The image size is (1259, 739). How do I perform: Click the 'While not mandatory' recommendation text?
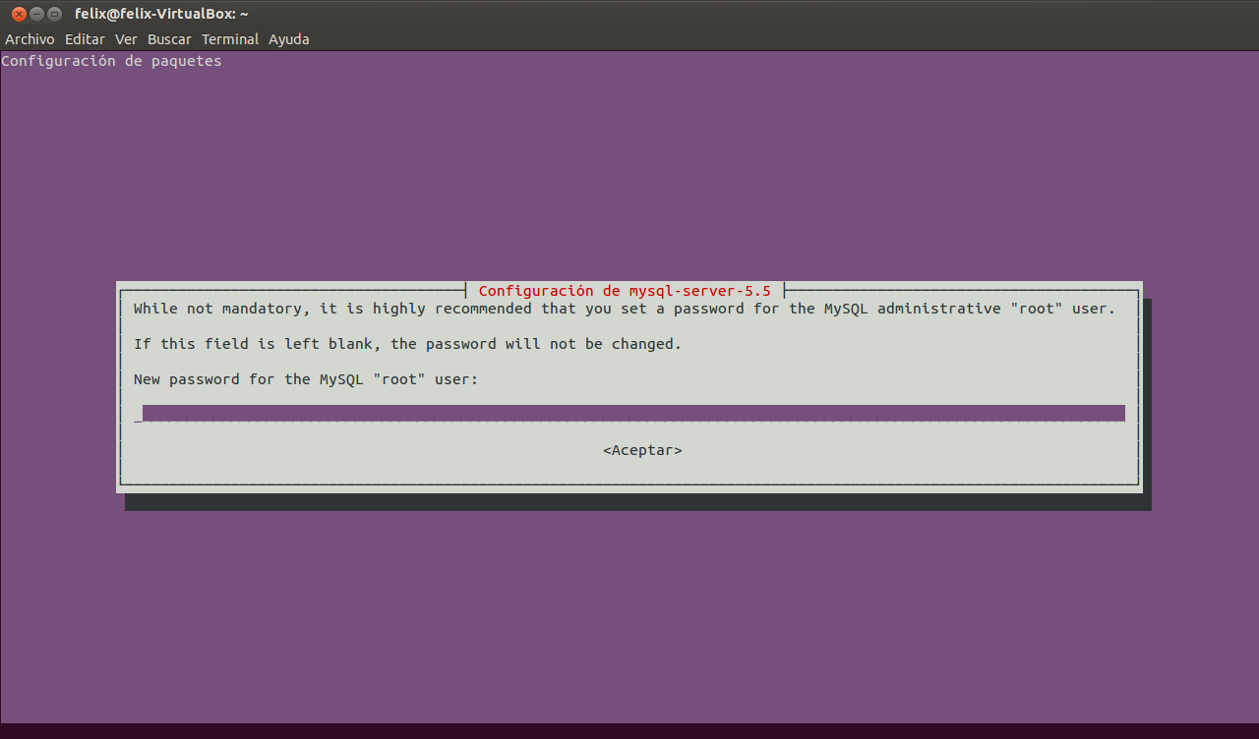coord(625,309)
